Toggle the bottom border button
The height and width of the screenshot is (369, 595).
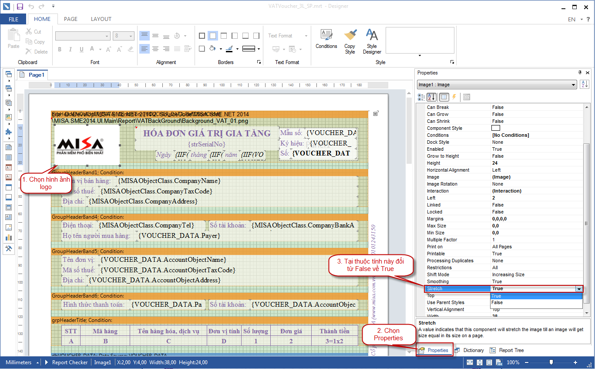point(245,36)
